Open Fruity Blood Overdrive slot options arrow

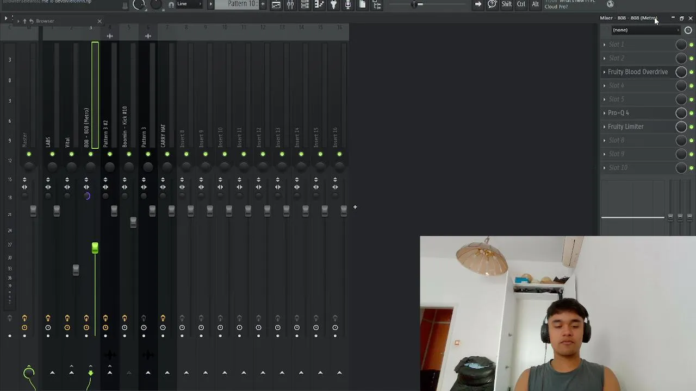coord(604,72)
